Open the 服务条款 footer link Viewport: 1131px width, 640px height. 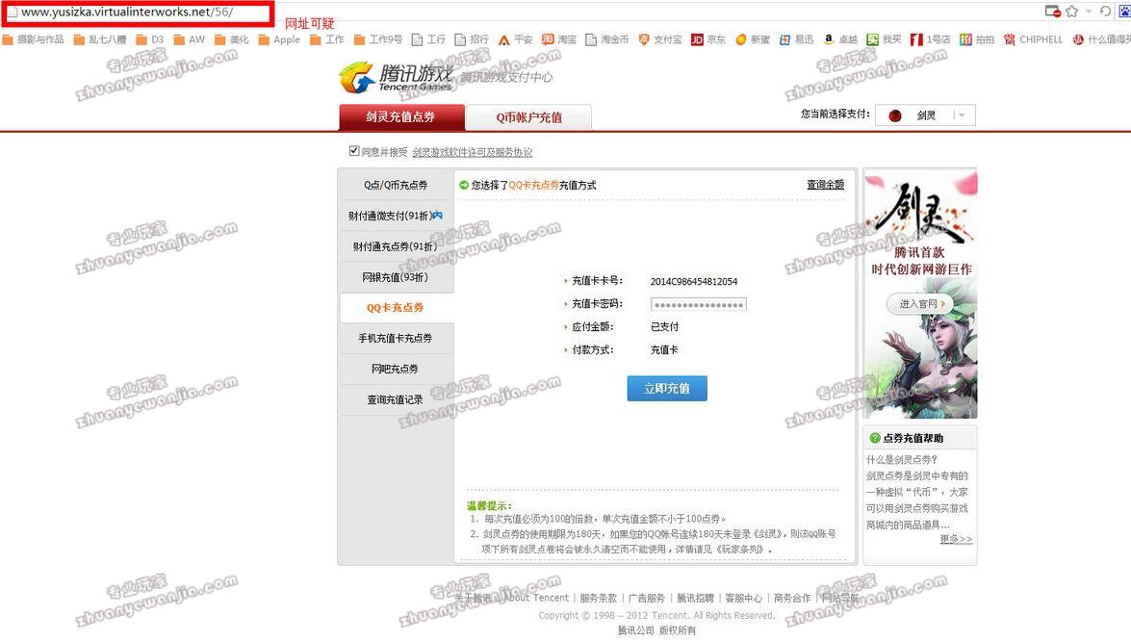(599, 599)
